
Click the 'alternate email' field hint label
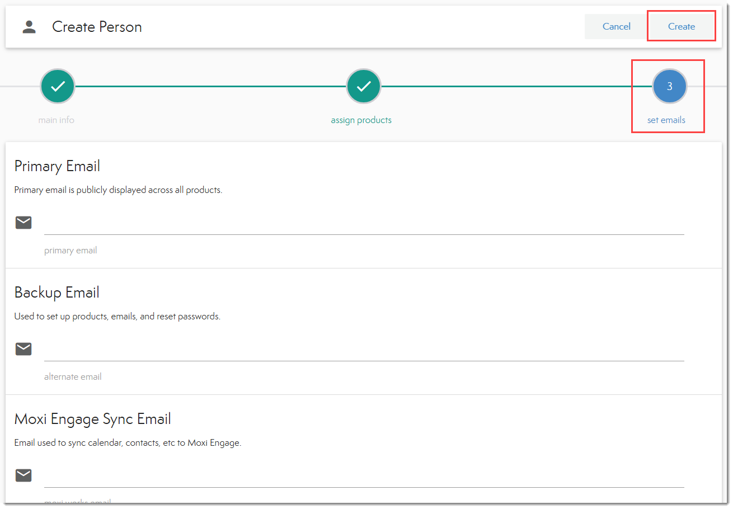[x=73, y=376]
